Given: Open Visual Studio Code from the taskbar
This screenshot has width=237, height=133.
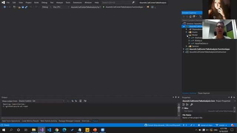Looking at the screenshot, I should tap(49, 130).
